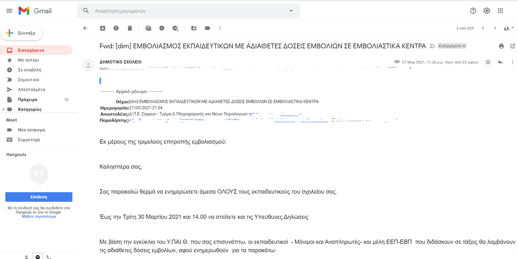Click the sender avatar picture

[88, 65]
